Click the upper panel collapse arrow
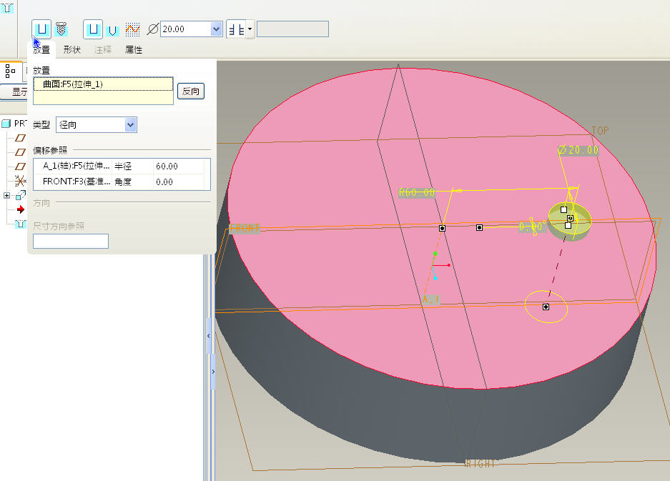 209,336
